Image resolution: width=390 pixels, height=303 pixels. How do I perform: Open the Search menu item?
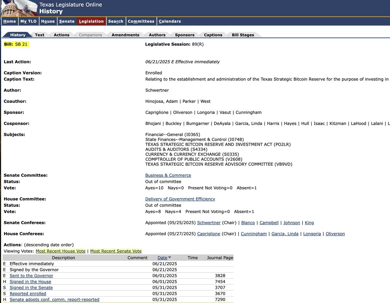pyautogui.click(x=116, y=21)
